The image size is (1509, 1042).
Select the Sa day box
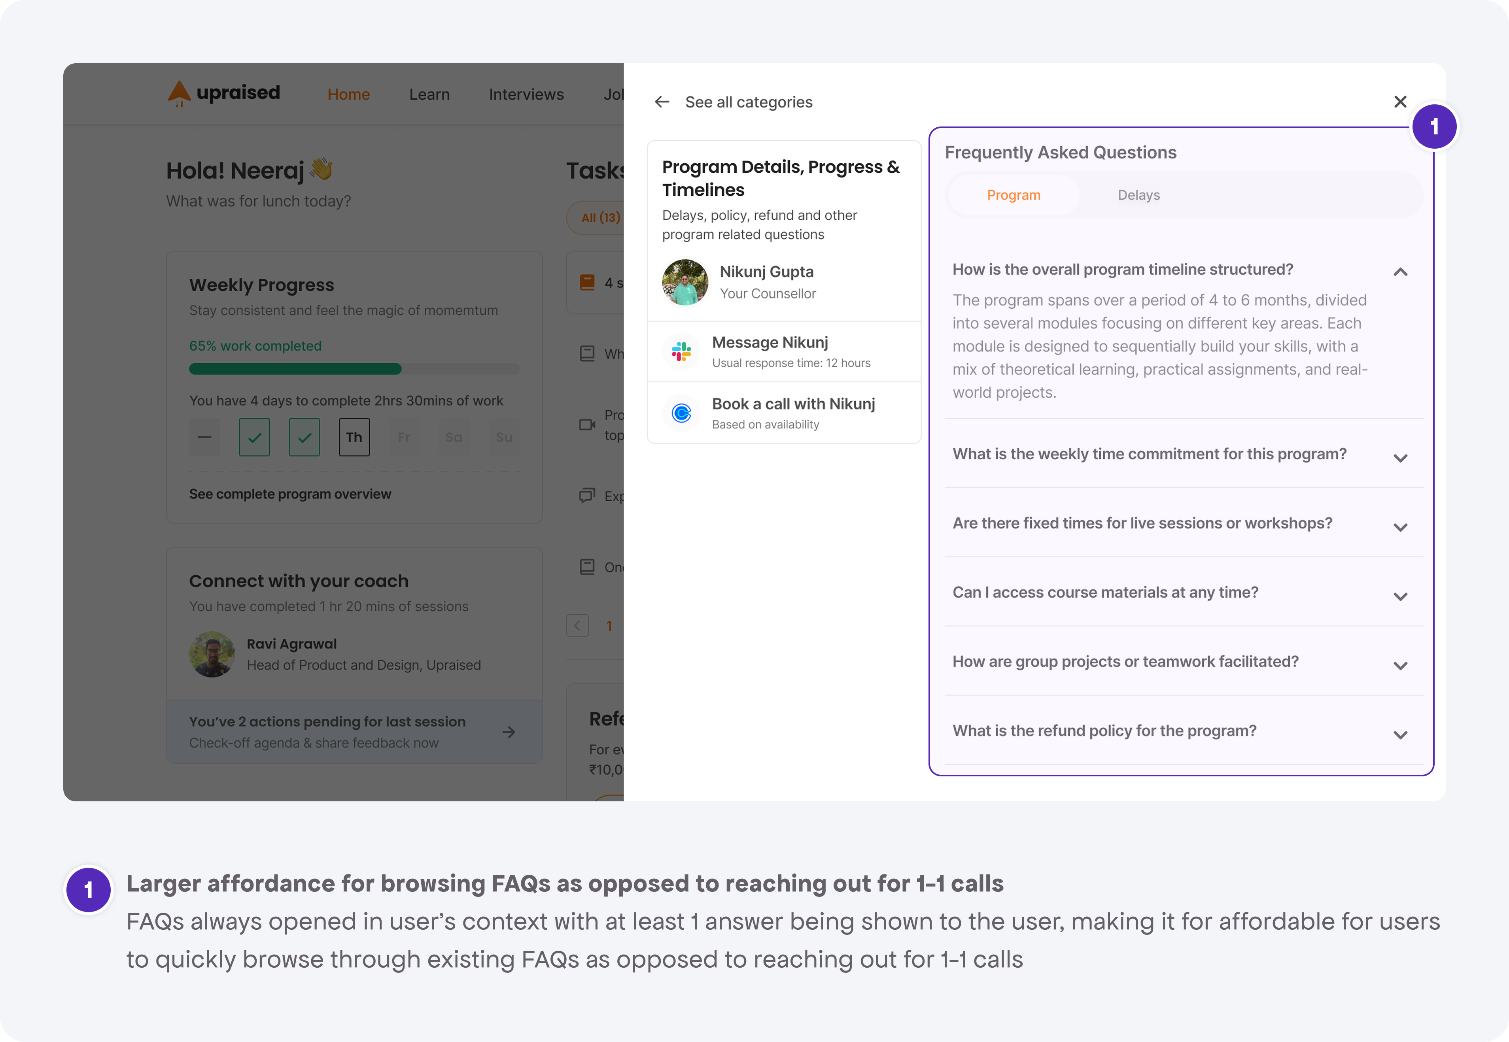coord(454,438)
